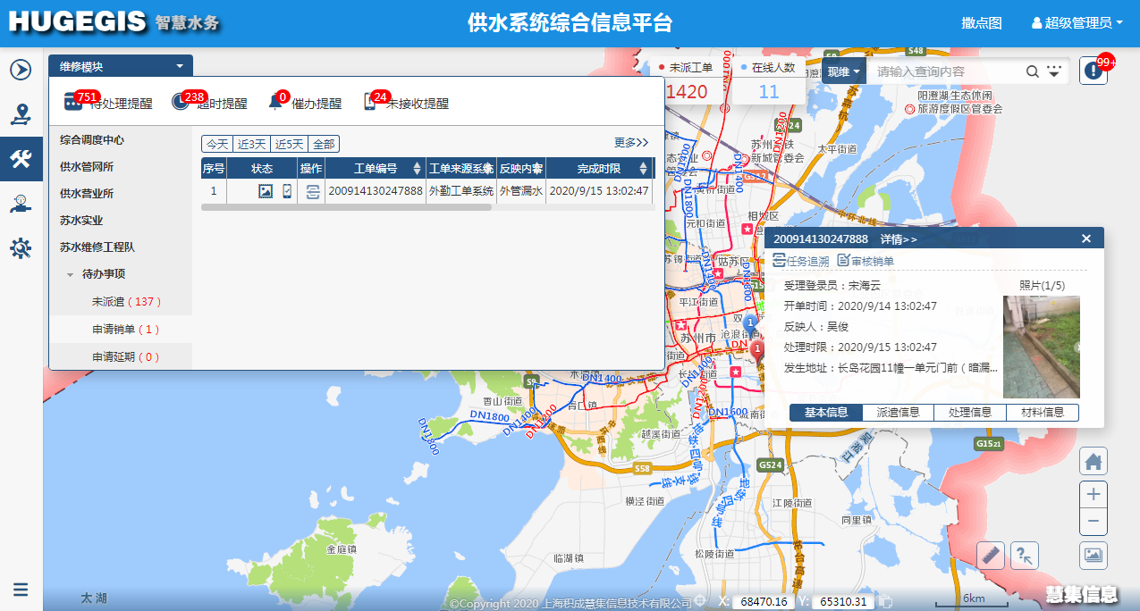Click the trace operation icon in table row

click(x=312, y=191)
